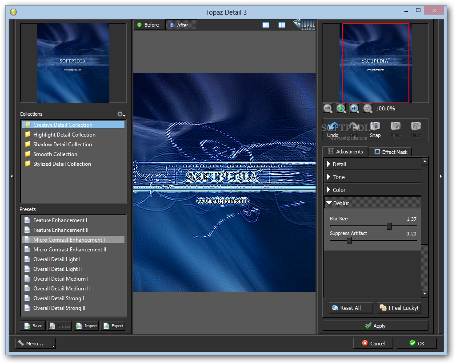Select Overall Detail Light II preset
The height and width of the screenshot is (364, 456).
(x=73, y=269)
